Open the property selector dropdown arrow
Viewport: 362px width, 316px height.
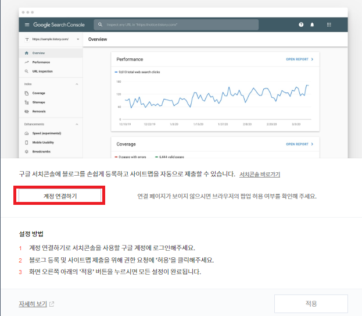pyautogui.click(x=78, y=40)
